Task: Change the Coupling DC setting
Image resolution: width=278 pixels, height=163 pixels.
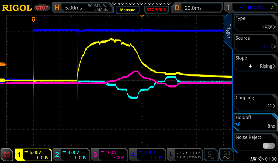Action: (255, 102)
